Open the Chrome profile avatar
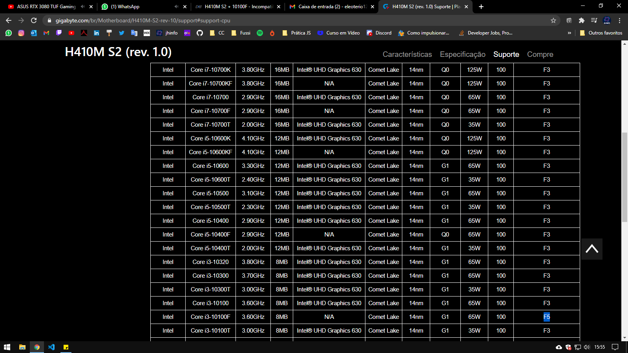 point(607,20)
